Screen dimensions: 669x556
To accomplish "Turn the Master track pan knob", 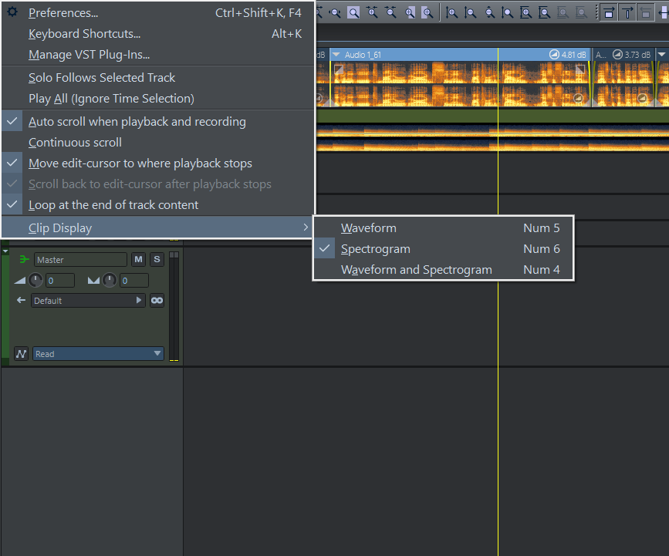I will (110, 281).
